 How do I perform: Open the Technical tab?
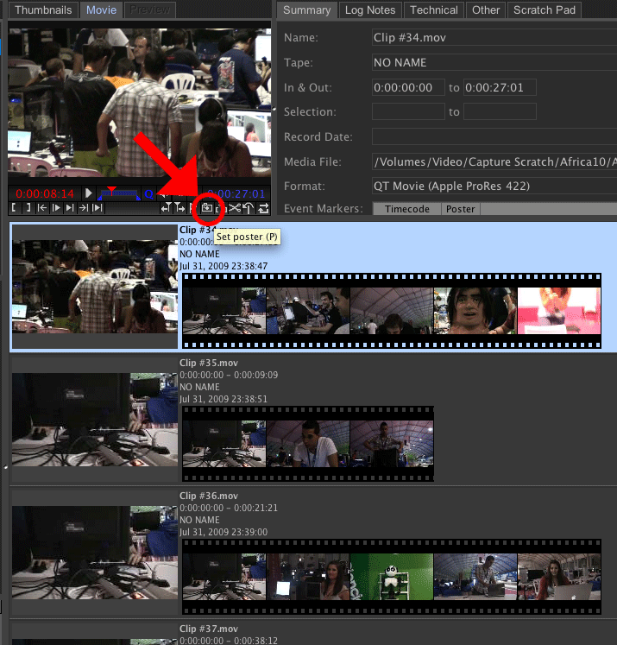point(433,10)
